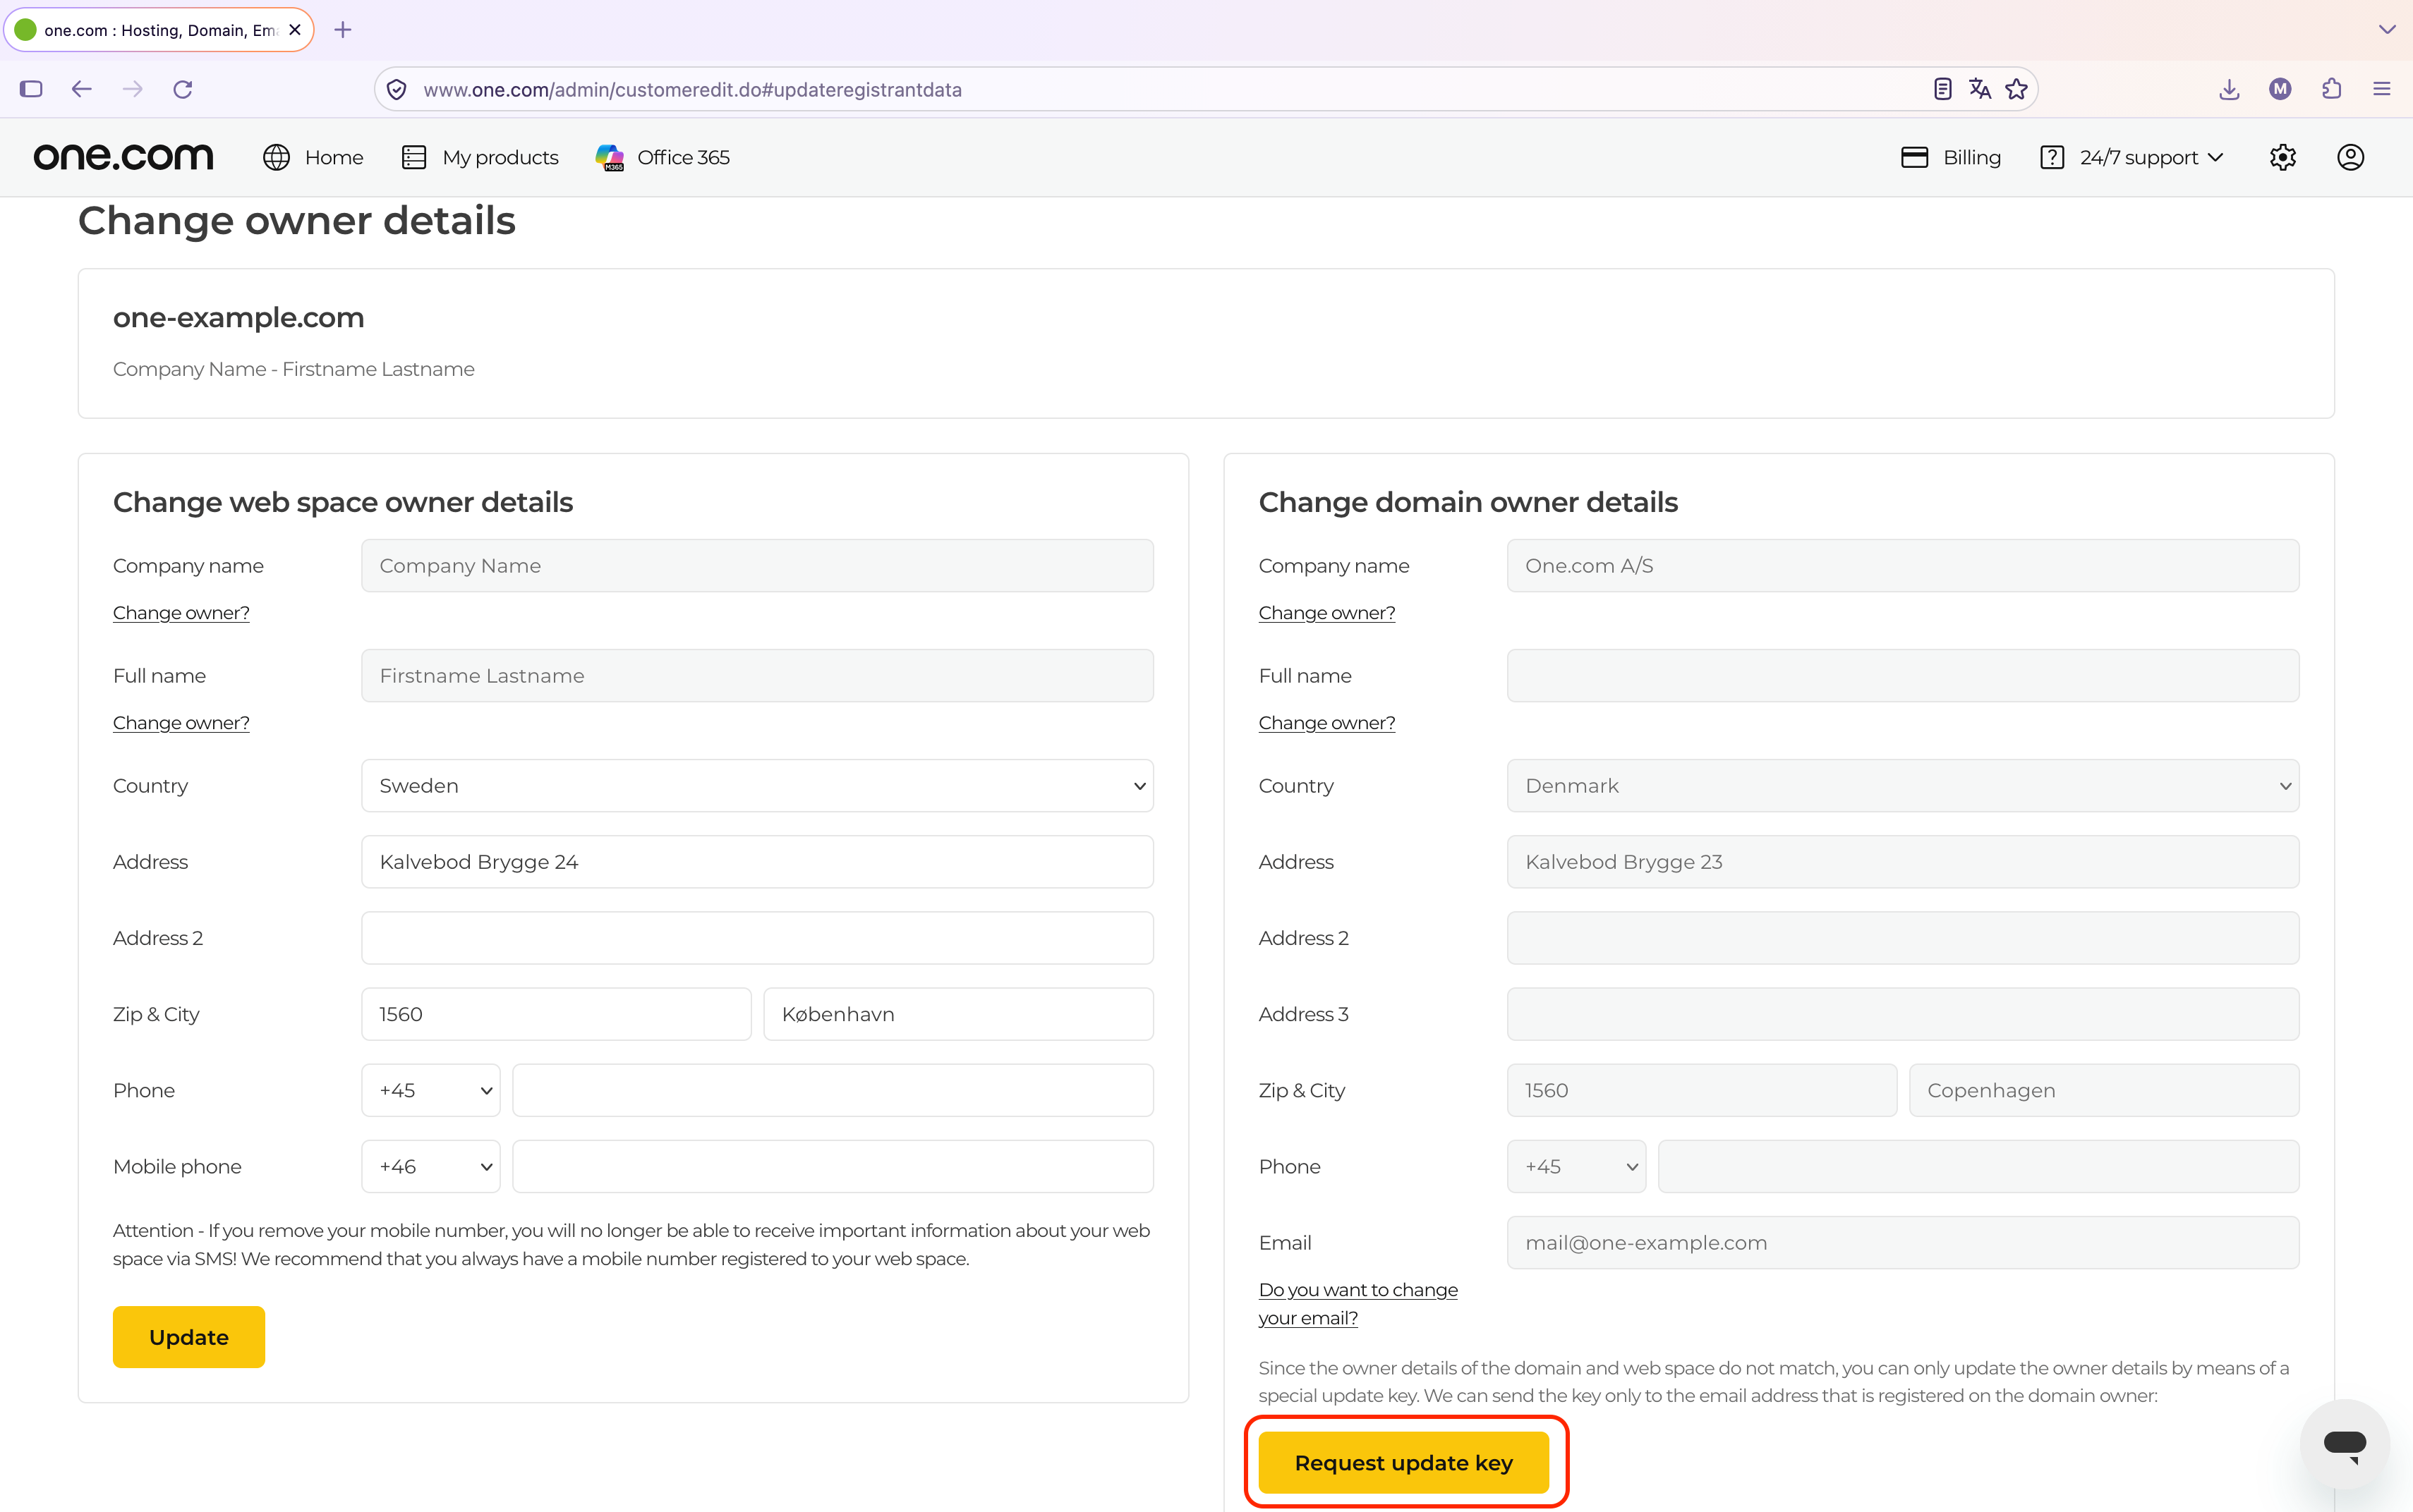Viewport: 2413px width, 1512px height.
Task: Open the Mobile phone +46 code dropdown
Action: coord(431,1166)
